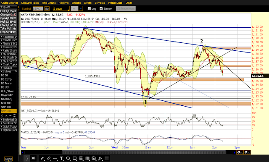Open the Studies menu
This screenshot has height=162, width=269.
point(76,3)
